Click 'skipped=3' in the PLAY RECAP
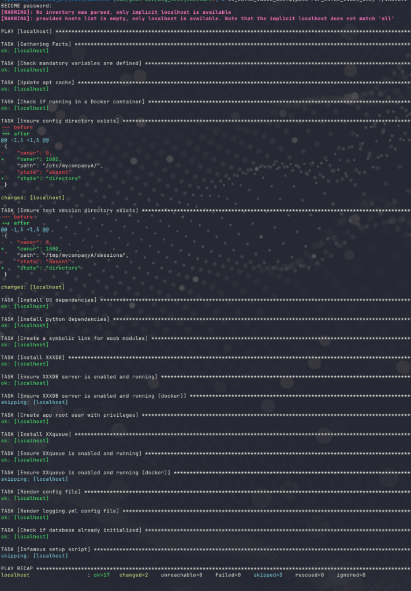The width and height of the screenshot is (411, 591). (x=267, y=575)
